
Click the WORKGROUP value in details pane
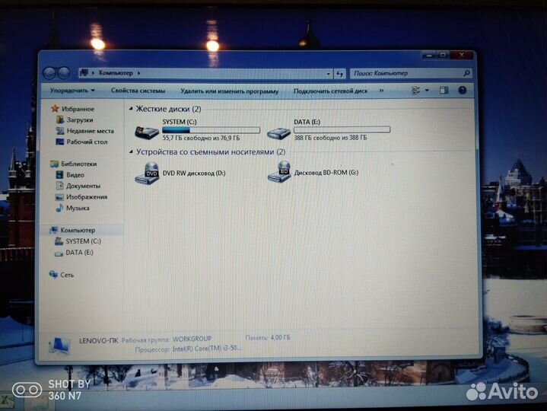point(192,339)
